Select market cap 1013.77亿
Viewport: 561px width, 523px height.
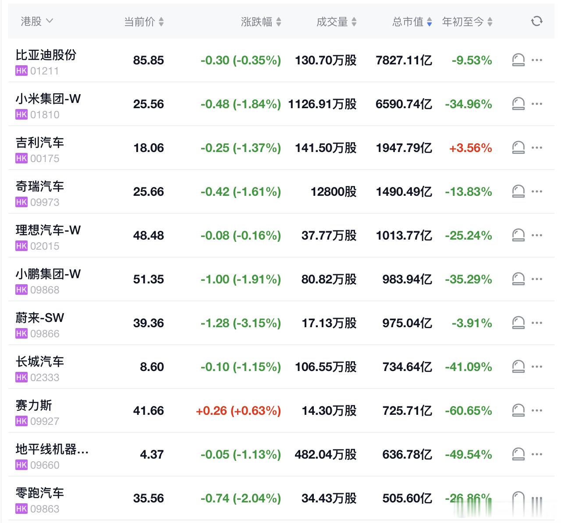point(404,236)
